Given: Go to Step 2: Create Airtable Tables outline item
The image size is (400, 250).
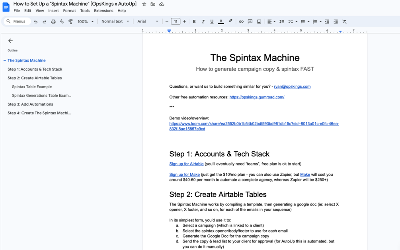Looking at the screenshot, I should click(35, 78).
